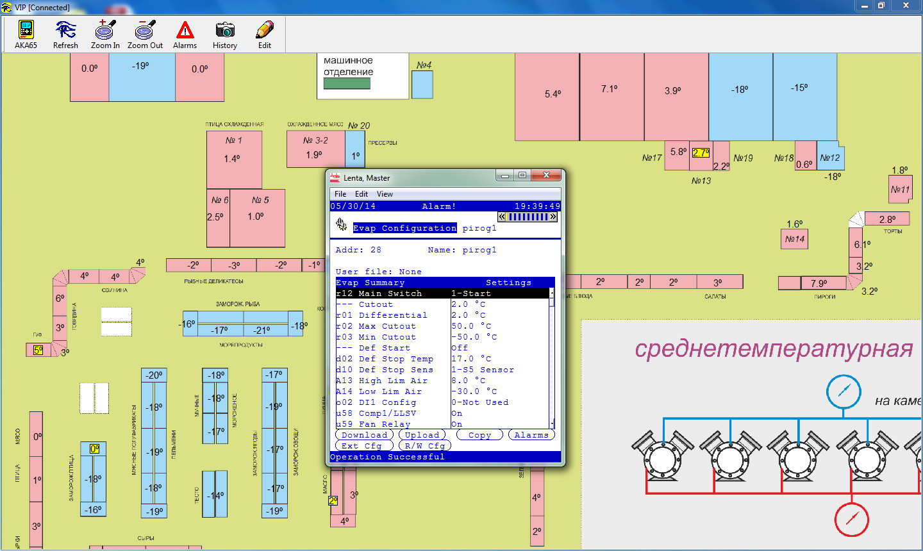Select the o02 DI1 Config row
The width and height of the screenshot is (923, 551).
442,402
